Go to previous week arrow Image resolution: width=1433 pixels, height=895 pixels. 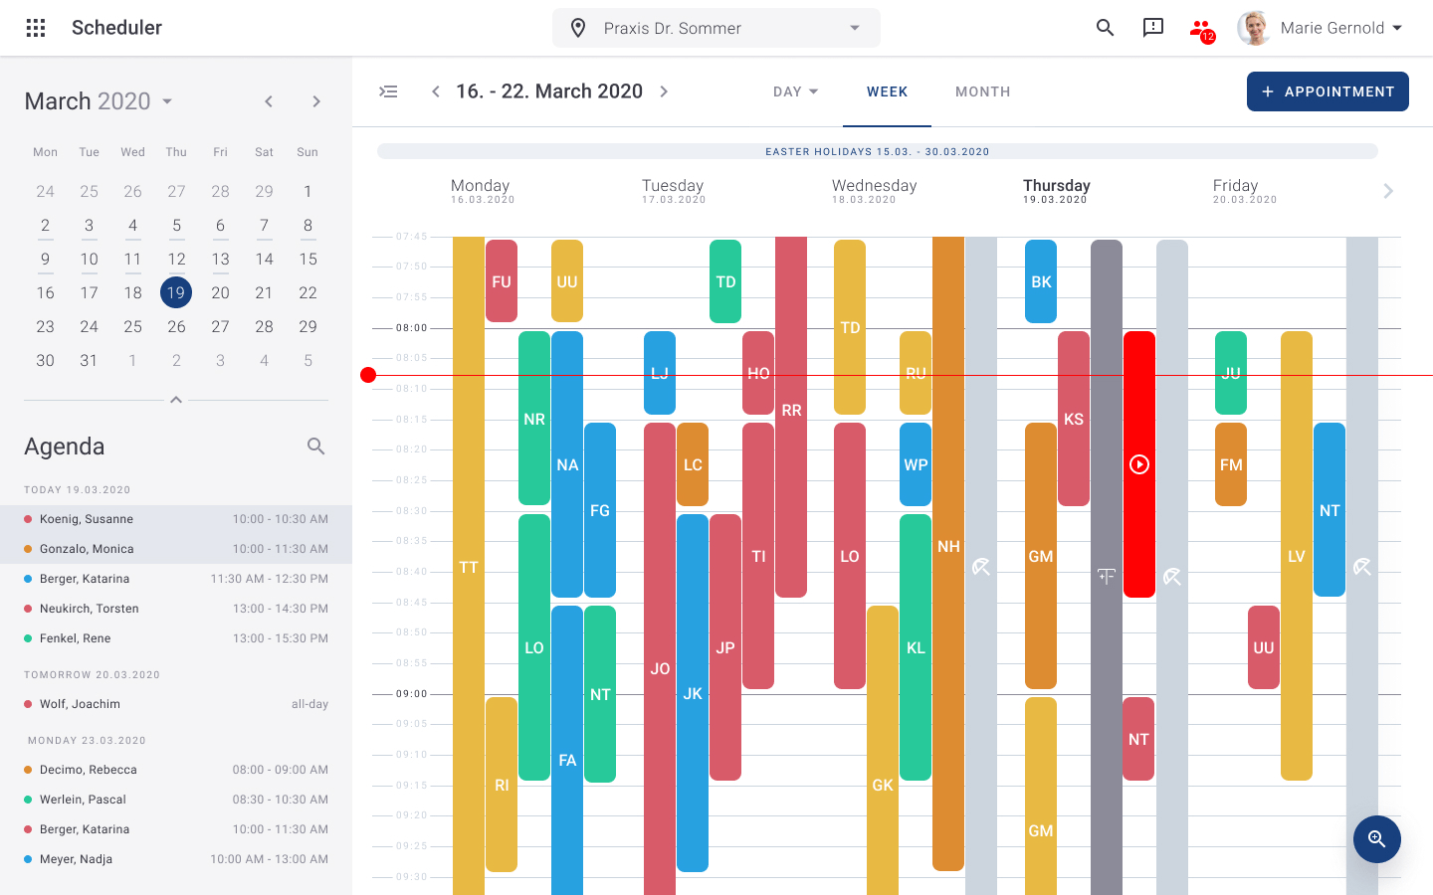pos(435,91)
